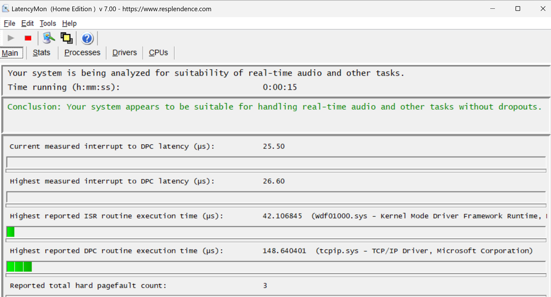Open the Help menu
Screen dimensions: 551x297
pyautogui.click(x=69, y=23)
